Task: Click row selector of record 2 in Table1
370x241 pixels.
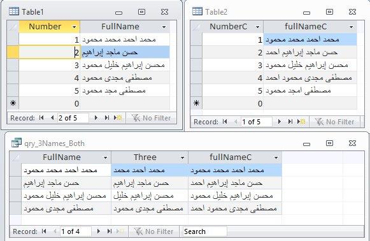Action: [13, 52]
